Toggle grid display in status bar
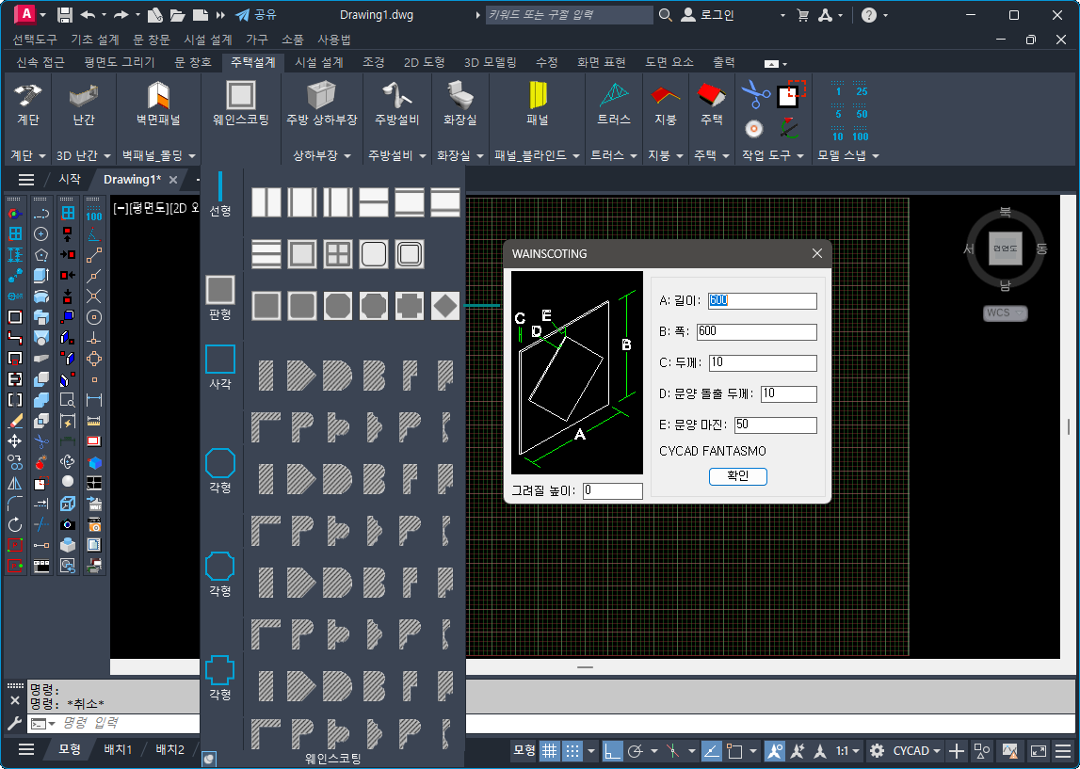Screen dimensions: 1080x769 pos(549,750)
